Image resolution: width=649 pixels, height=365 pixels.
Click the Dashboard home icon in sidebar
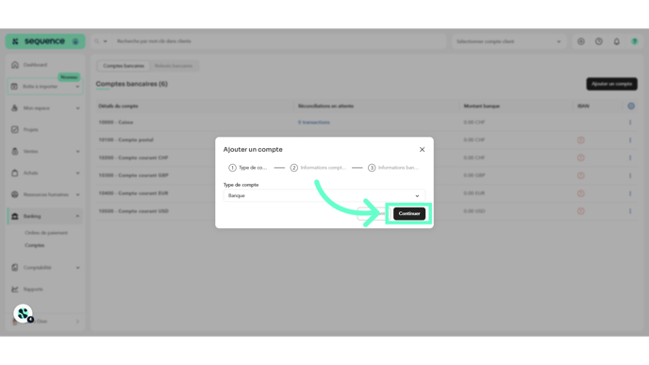(15, 65)
